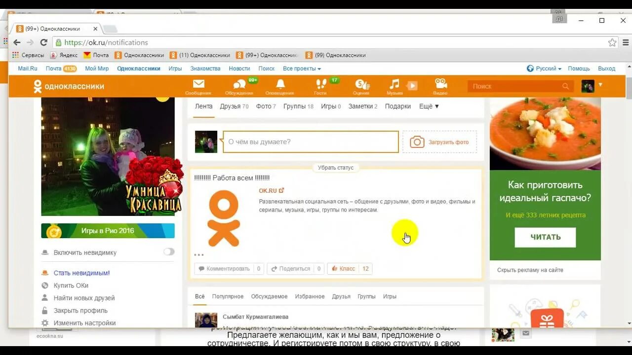Reload the page with refresh icon
The image size is (632, 355).
point(43,42)
